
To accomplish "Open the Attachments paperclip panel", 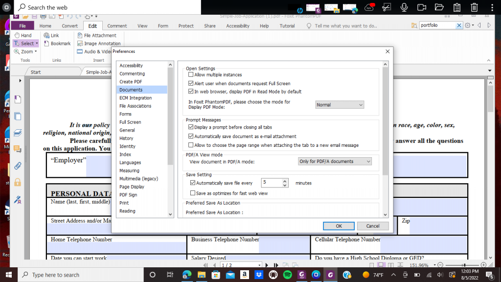I will point(18,165).
